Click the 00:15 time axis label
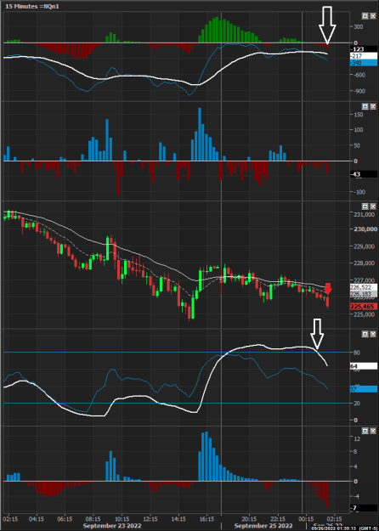This screenshot has height=531, width=379. 306,519
